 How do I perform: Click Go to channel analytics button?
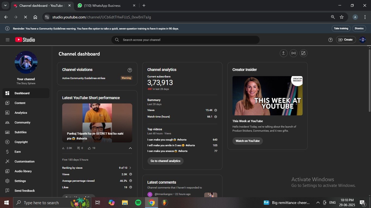pos(165,161)
